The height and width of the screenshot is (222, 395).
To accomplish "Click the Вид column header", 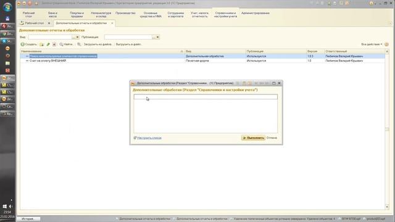I will pyautogui.click(x=215, y=51).
